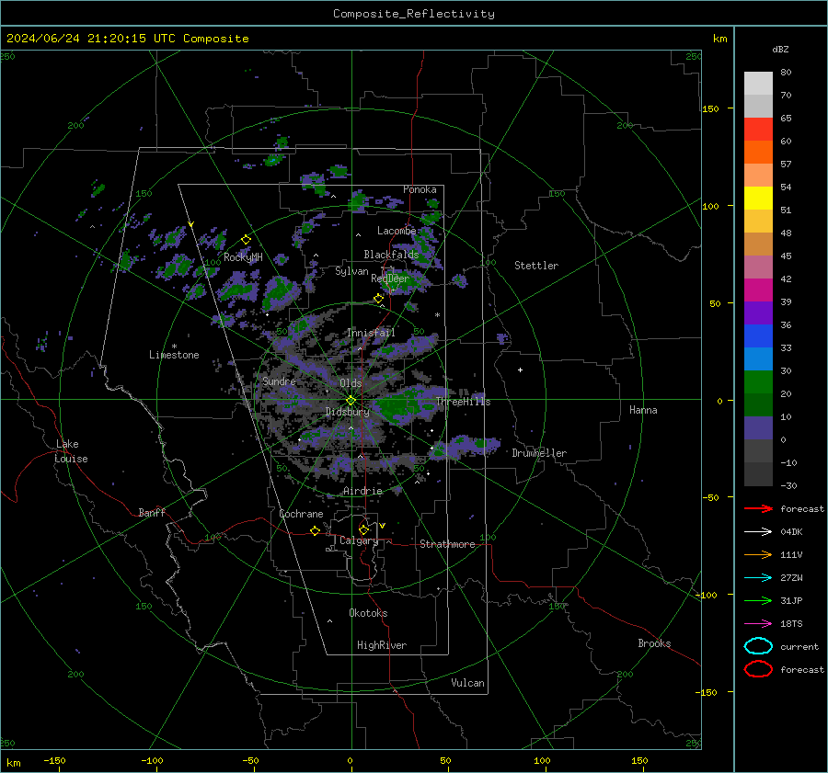Click the Strathmore label
The height and width of the screenshot is (773, 828).
pos(447,544)
